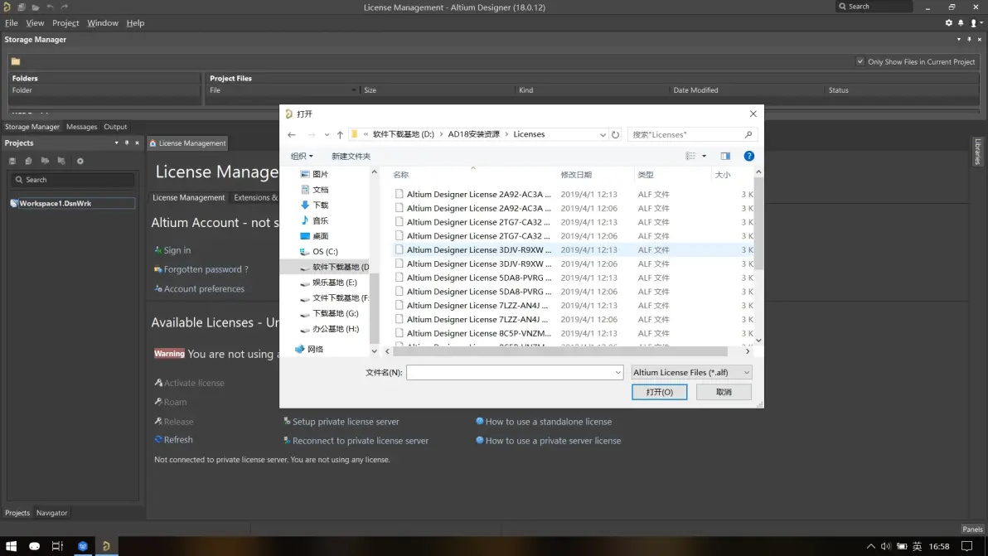This screenshot has height=556, width=988.
Task: Pin the Storage Manager panel
Action: [x=969, y=39]
